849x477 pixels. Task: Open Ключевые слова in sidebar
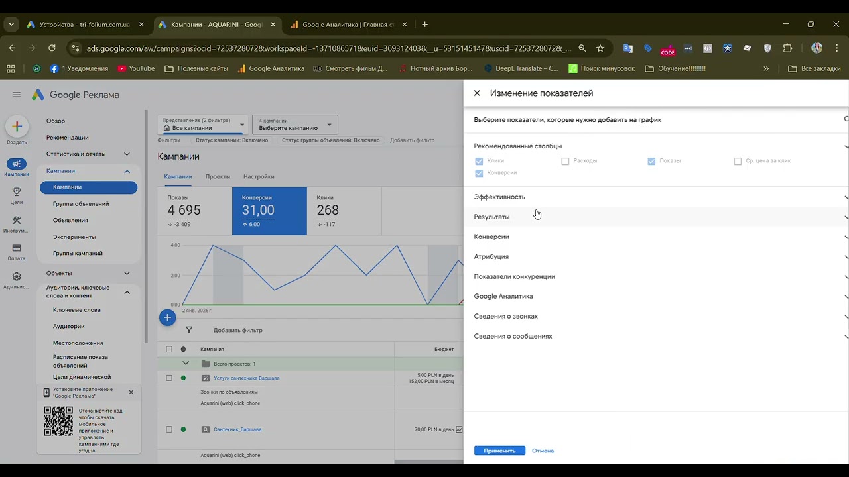77,310
